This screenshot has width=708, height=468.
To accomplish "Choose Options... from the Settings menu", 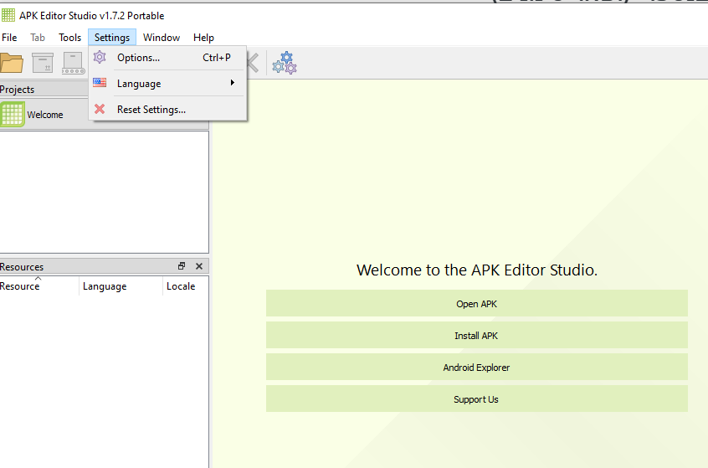I will coord(138,58).
